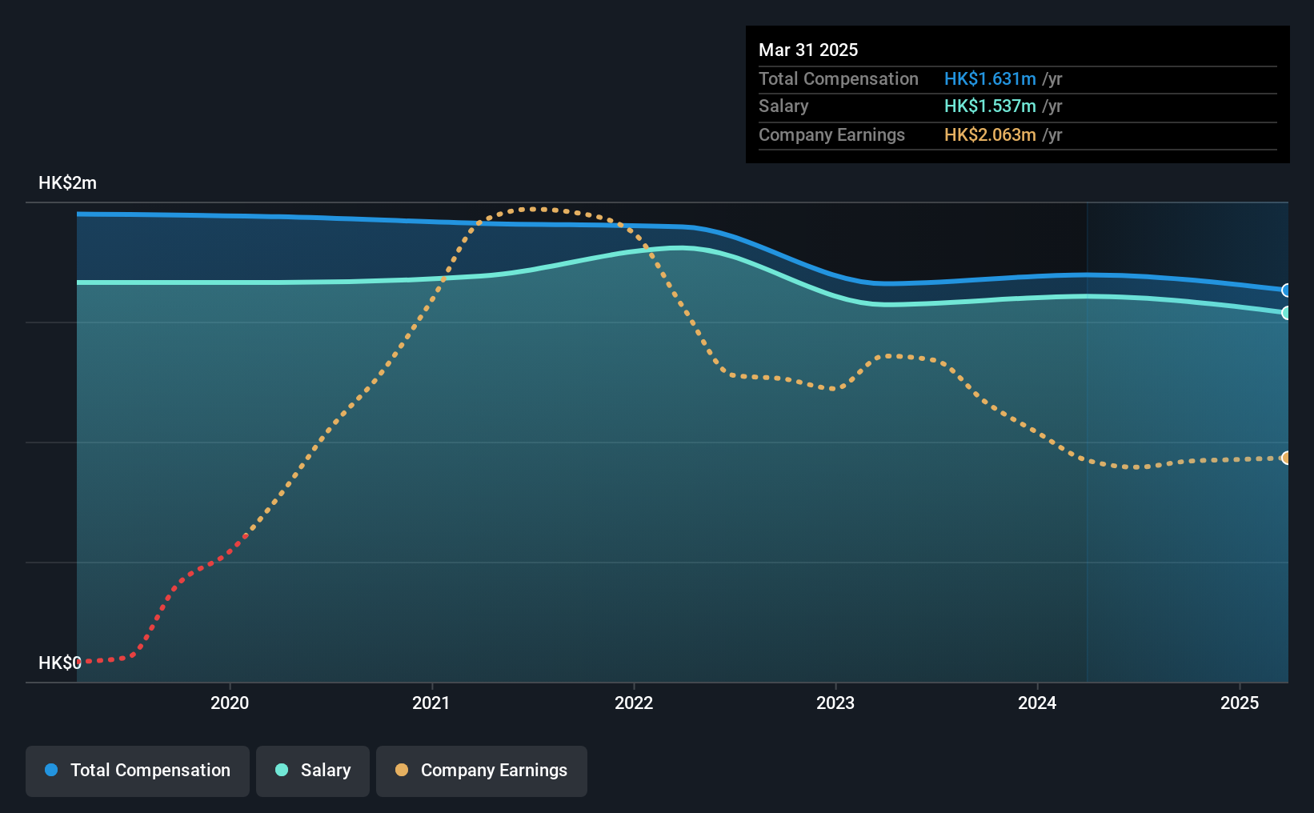Click the HK$2m y-axis label
1314x813 pixels.
click(68, 183)
